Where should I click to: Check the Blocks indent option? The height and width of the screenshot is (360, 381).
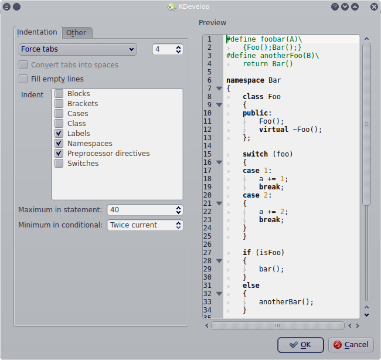pos(59,94)
